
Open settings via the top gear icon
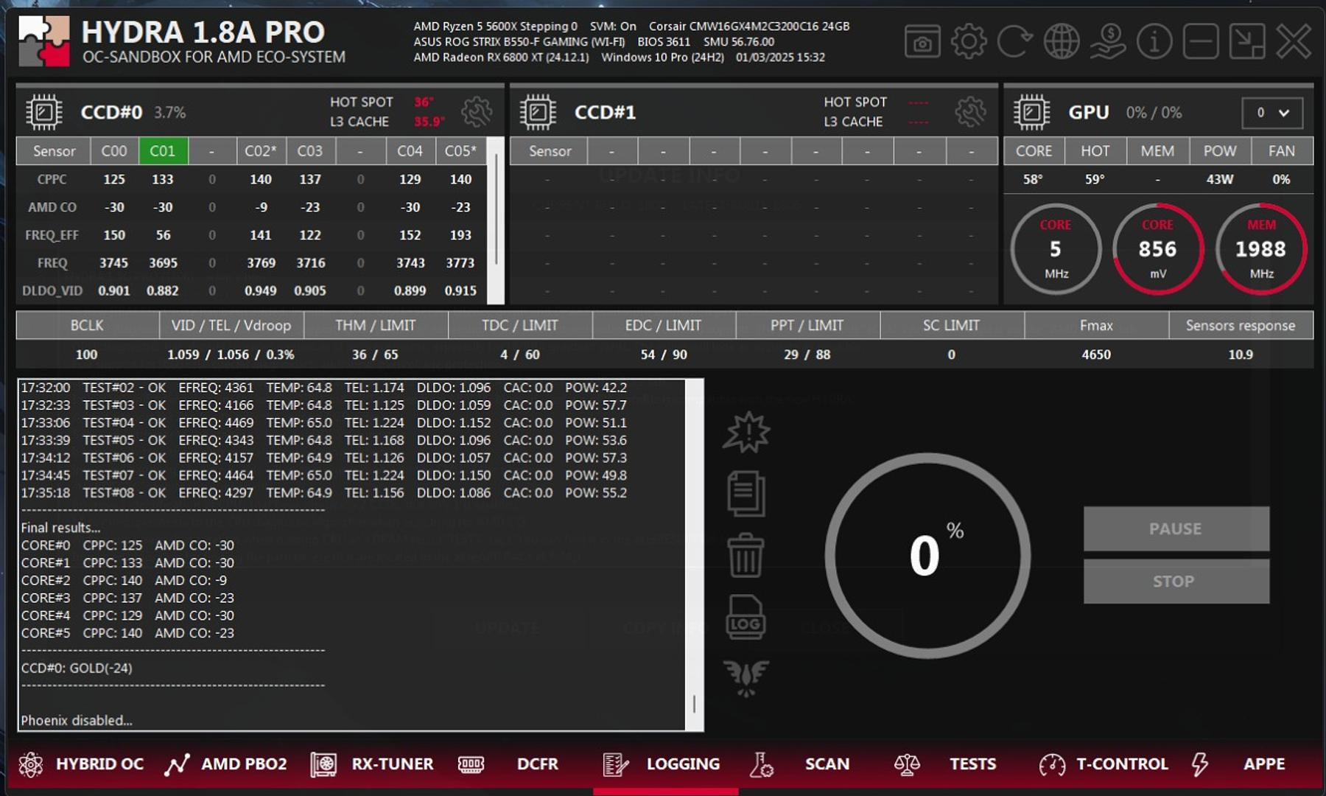pyautogui.click(x=969, y=41)
